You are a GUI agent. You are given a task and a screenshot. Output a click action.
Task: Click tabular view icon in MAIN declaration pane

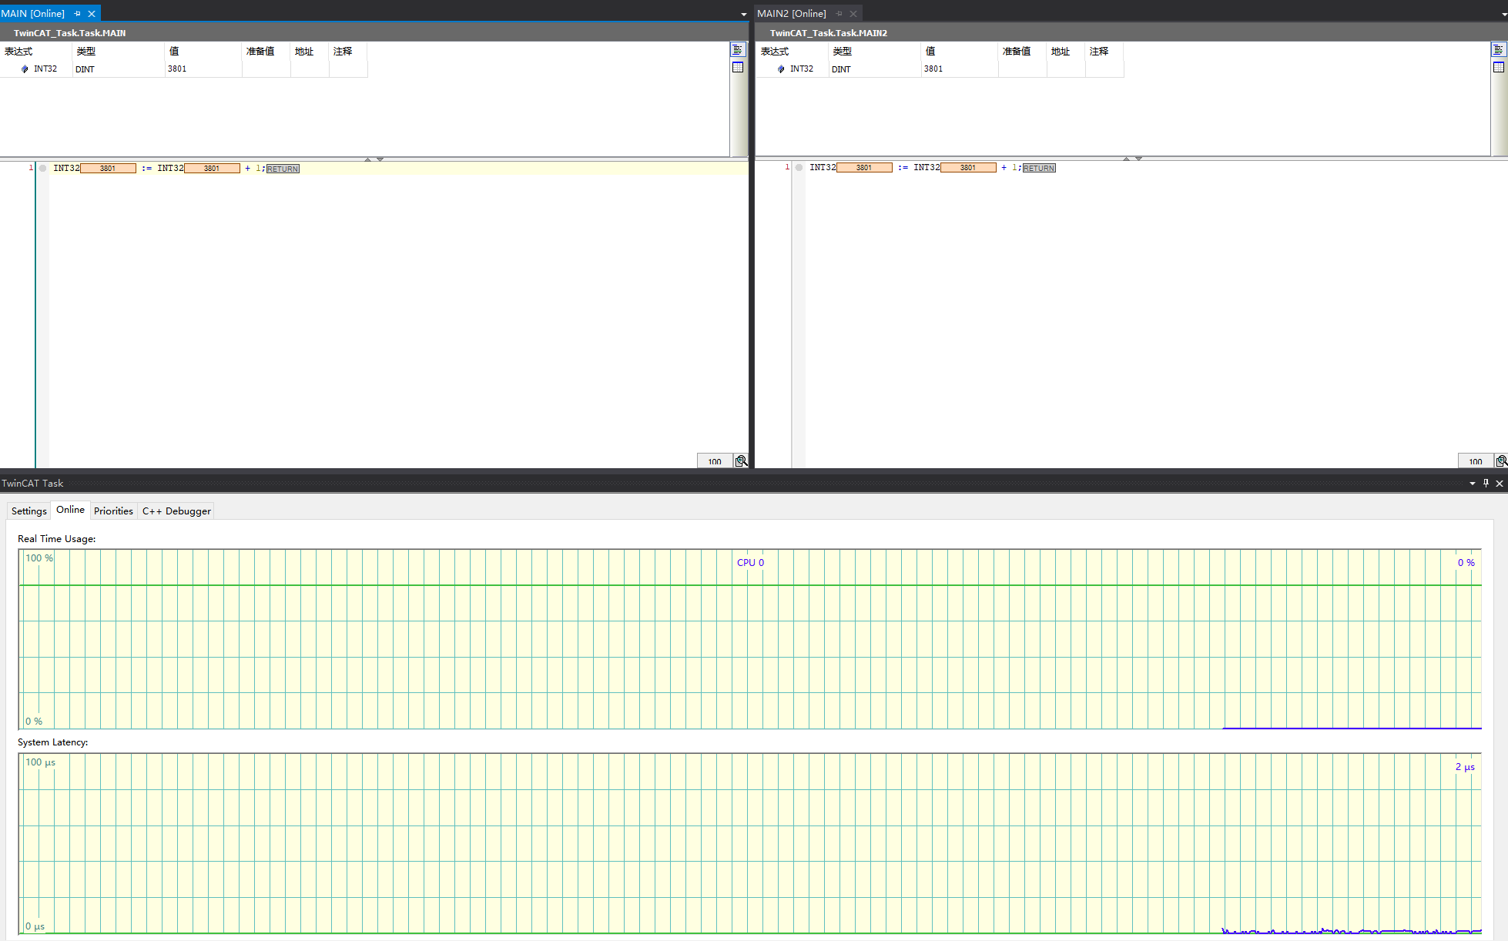click(x=737, y=67)
